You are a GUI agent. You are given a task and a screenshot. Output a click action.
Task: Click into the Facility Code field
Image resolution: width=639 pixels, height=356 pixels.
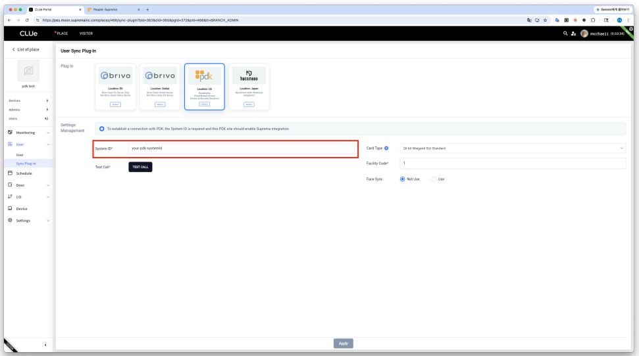coord(513,163)
